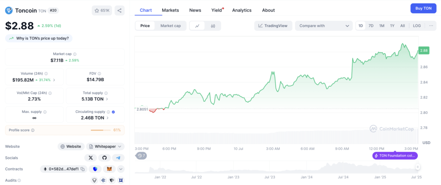Switch to the Analytics tab
Viewport: 441px width, 185px height.
(242, 10)
